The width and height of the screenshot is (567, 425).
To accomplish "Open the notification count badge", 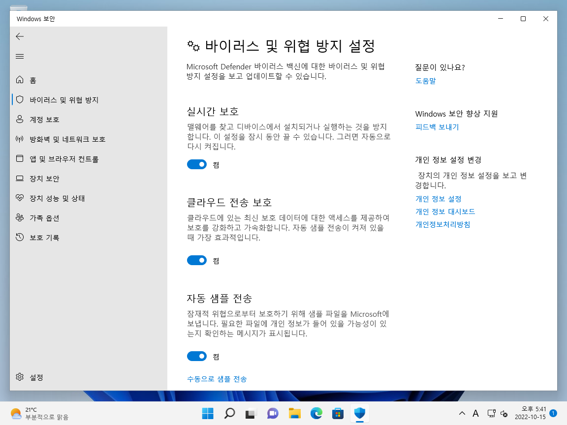I will point(553,413).
